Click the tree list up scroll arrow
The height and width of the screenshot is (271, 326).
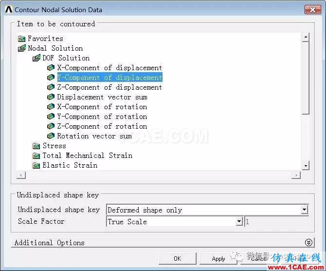306,37
